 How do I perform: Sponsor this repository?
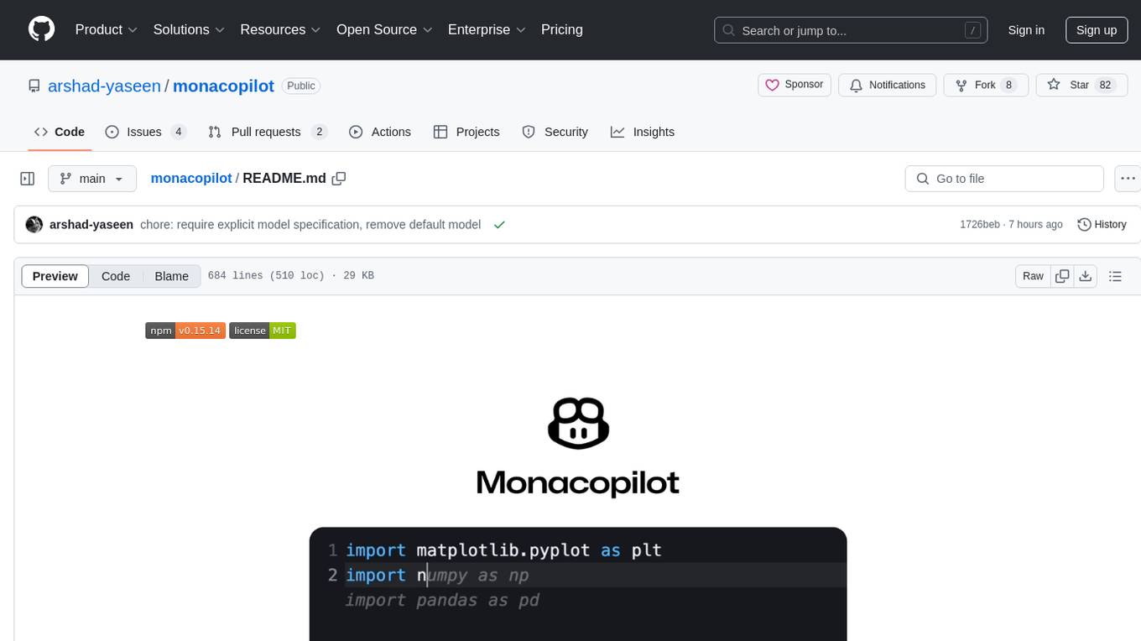[x=795, y=85]
